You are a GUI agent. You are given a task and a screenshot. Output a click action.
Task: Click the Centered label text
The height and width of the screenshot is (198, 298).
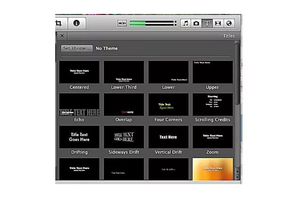[x=79, y=87]
